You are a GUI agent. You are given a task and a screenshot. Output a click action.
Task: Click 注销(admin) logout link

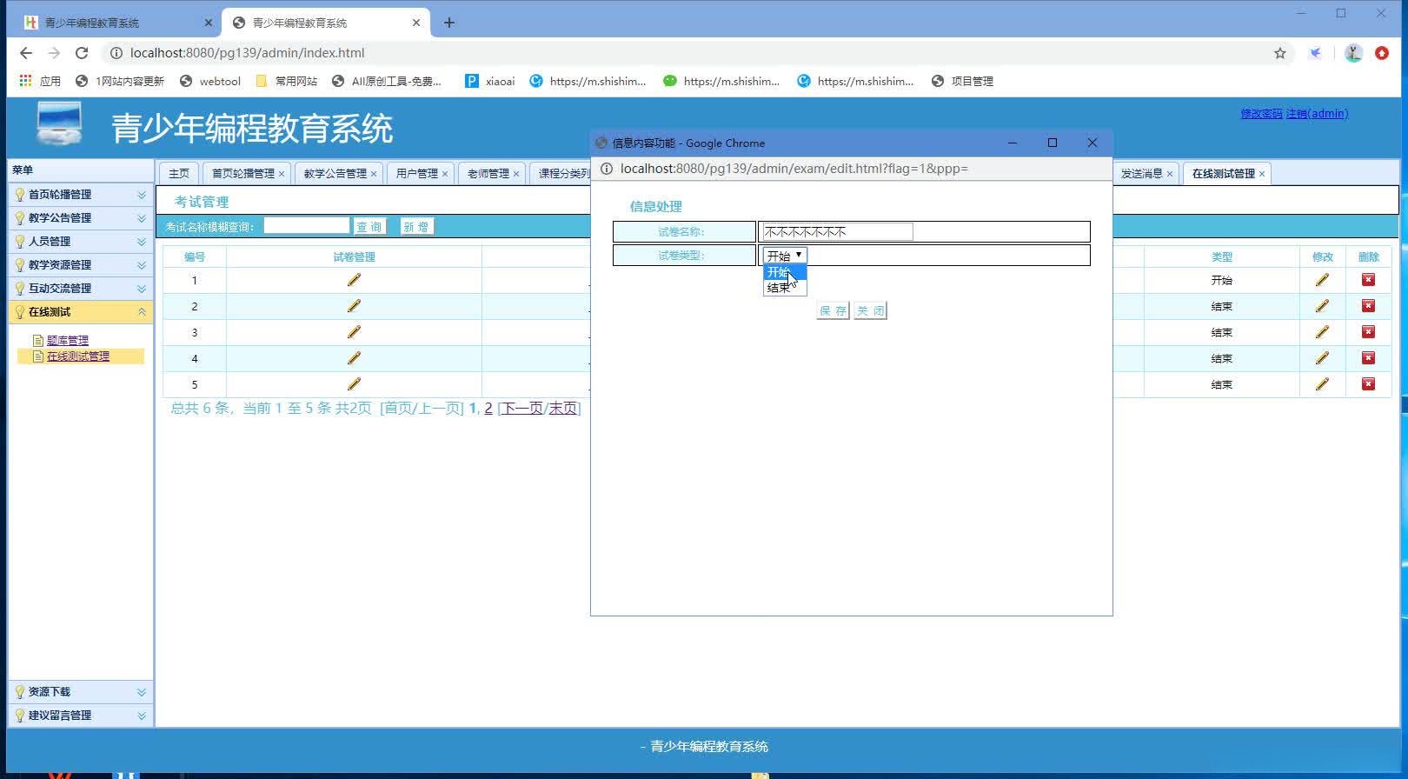point(1318,114)
